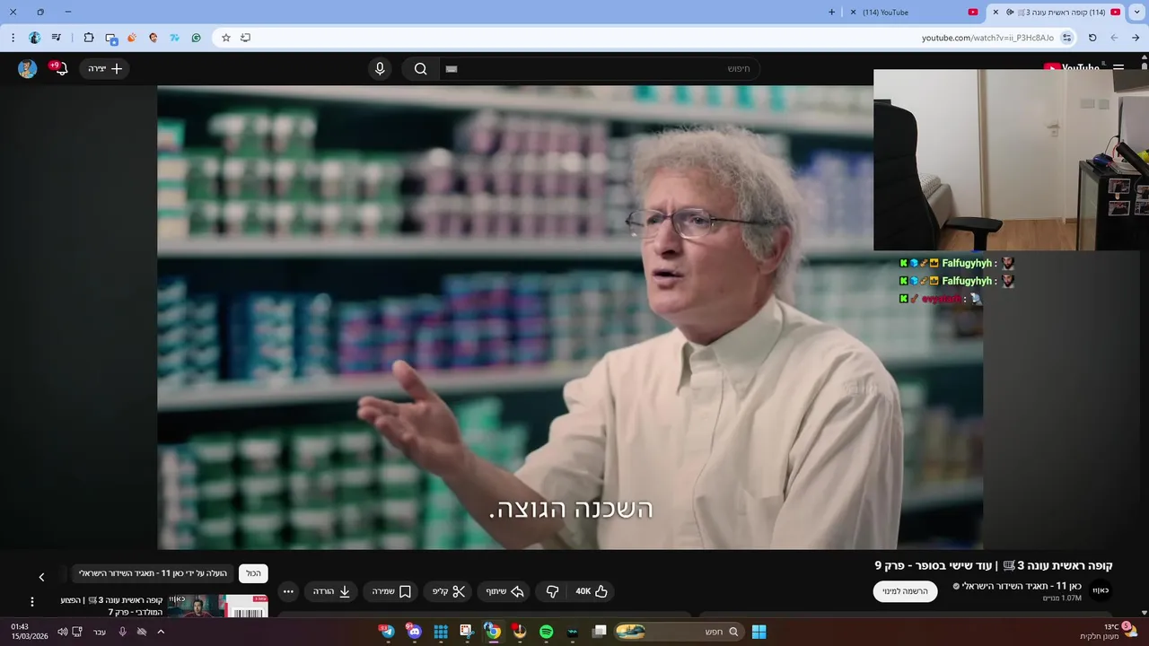Open the Extensions puzzle-piece icon

click(88, 38)
